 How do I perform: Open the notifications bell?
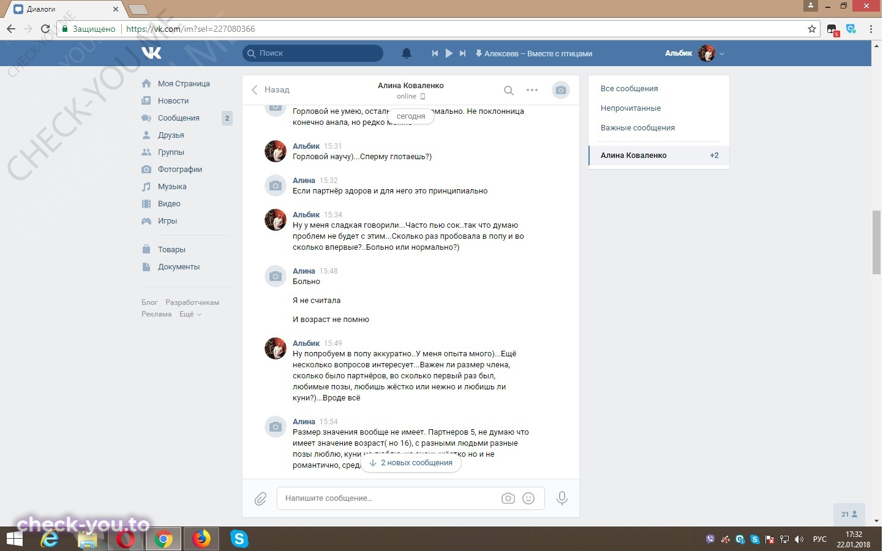click(407, 53)
